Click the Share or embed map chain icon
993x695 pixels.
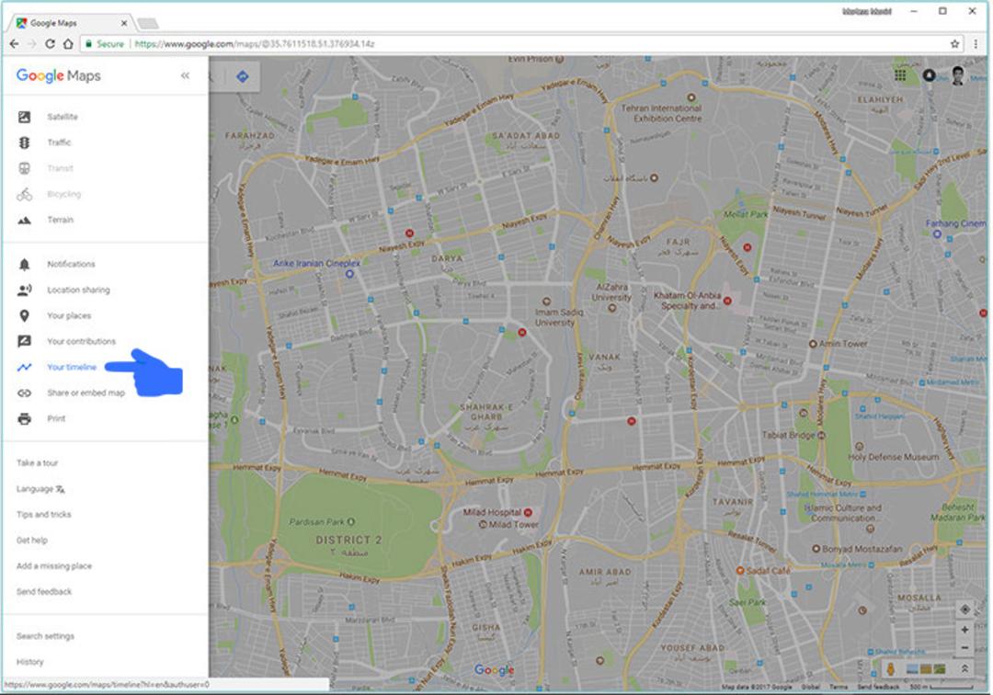tap(24, 393)
